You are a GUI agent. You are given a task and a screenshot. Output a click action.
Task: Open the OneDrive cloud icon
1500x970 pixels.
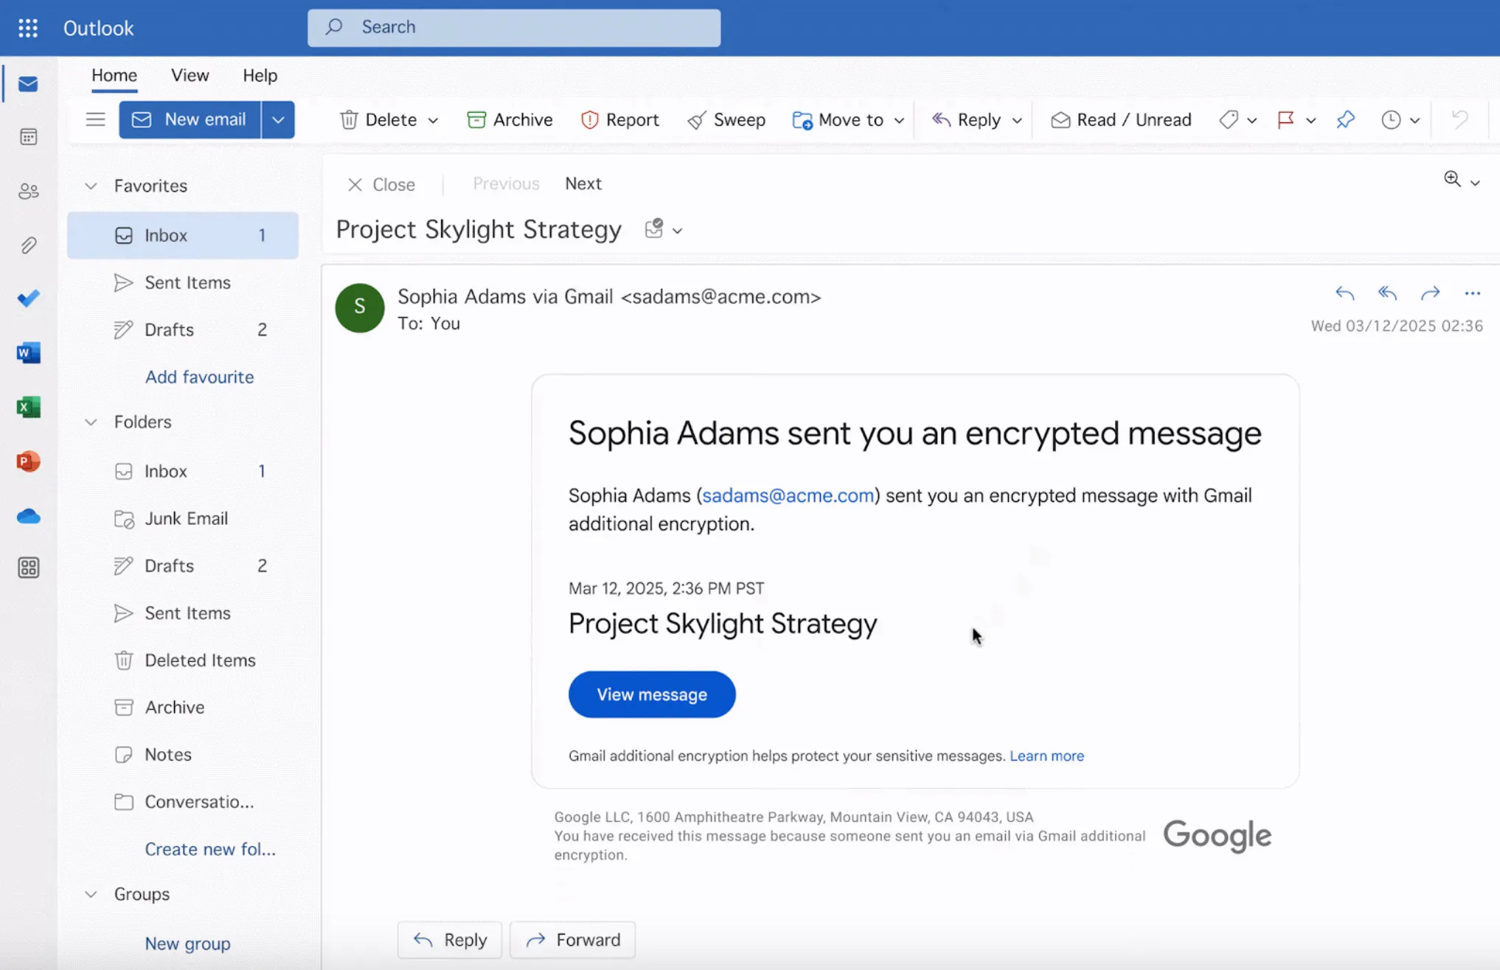click(28, 516)
